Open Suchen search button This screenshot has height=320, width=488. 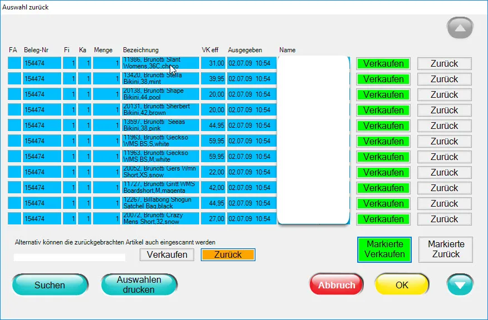tap(50, 285)
